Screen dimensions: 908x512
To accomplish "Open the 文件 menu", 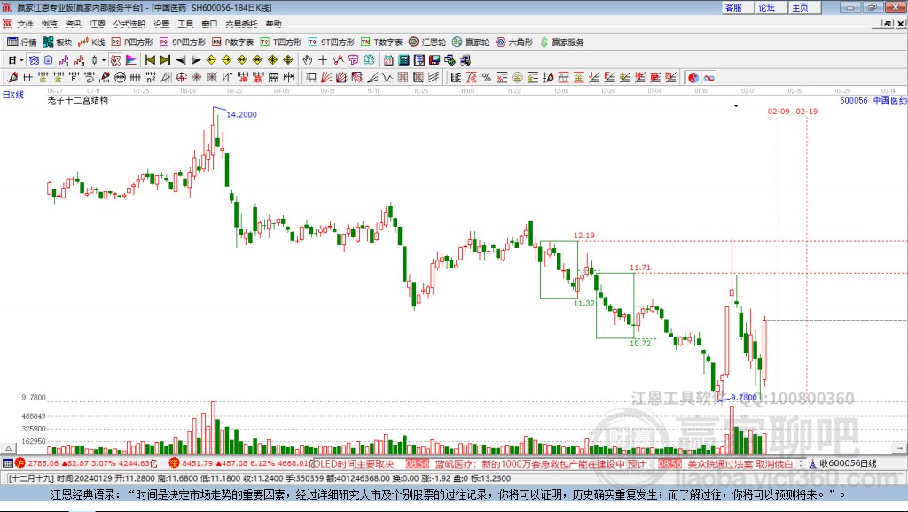I will (x=25, y=24).
